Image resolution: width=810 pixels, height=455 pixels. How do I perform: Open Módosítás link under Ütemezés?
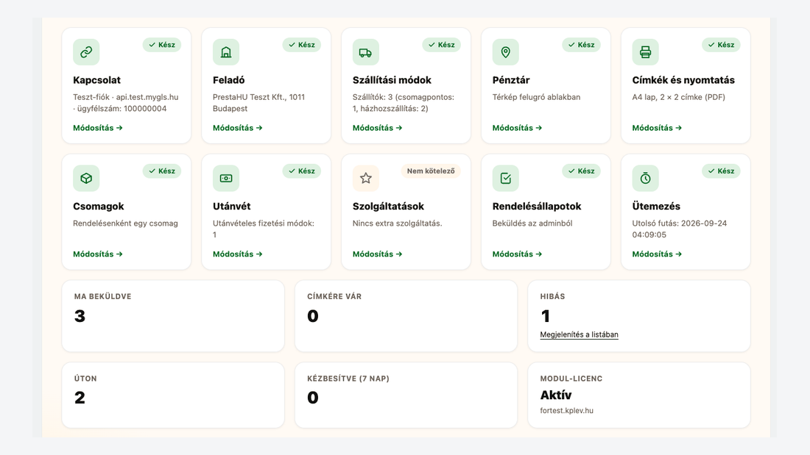pyautogui.click(x=657, y=254)
